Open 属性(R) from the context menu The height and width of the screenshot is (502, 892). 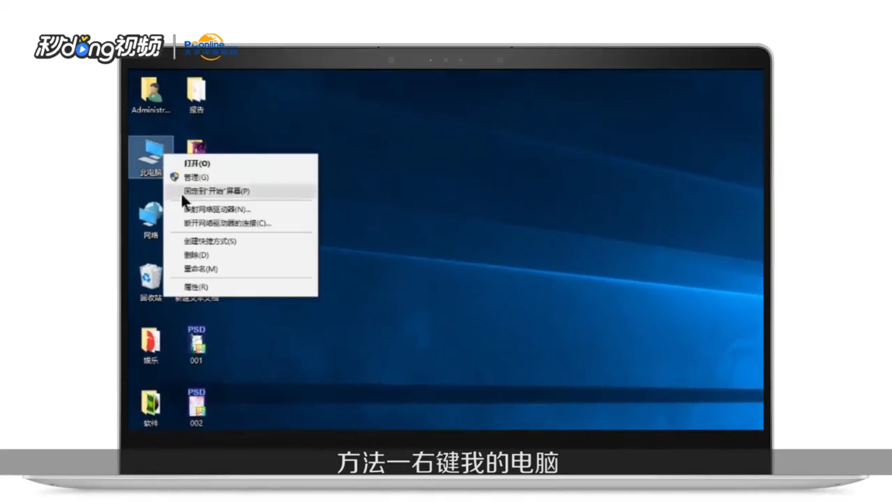(241, 287)
